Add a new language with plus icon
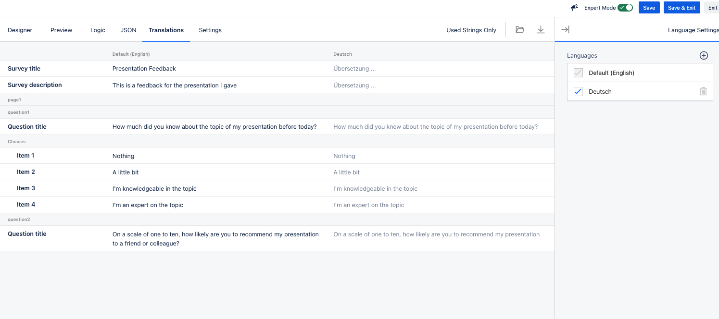719x319 pixels. [x=703, y=56]
